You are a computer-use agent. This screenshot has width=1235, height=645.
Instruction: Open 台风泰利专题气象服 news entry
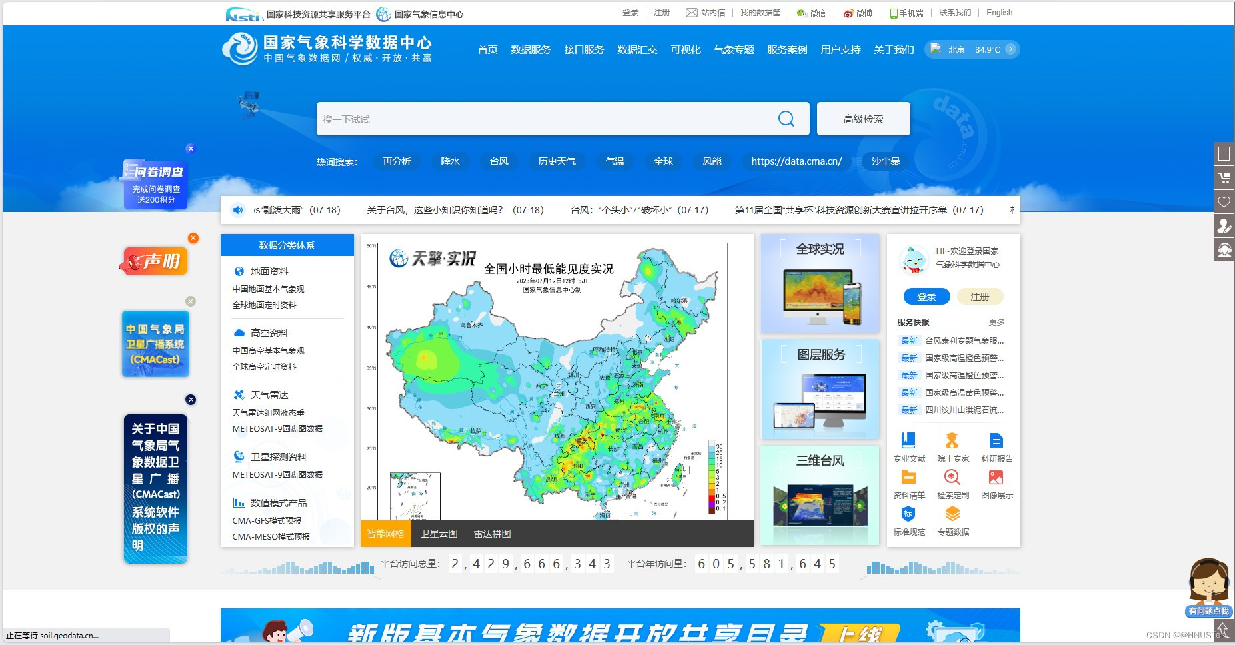(964, 341)
